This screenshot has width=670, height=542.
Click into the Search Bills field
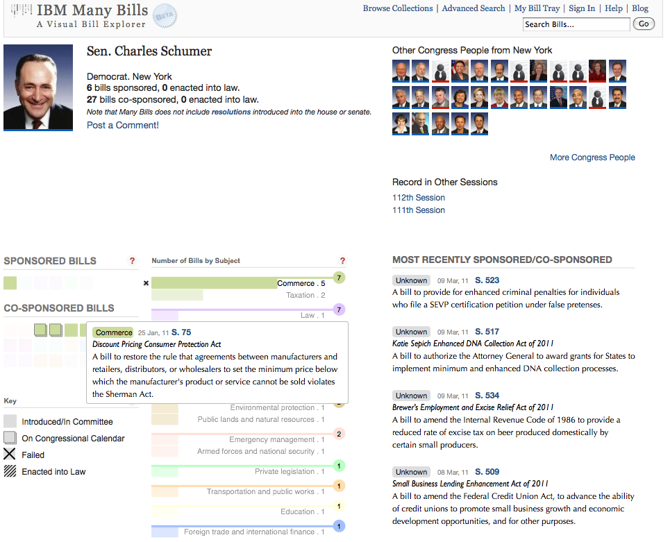(576, 24)
